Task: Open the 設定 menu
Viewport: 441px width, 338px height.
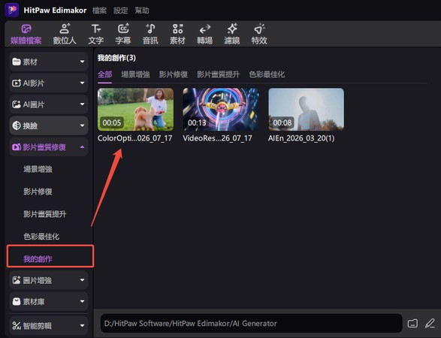Action: (x=121, y=11)
